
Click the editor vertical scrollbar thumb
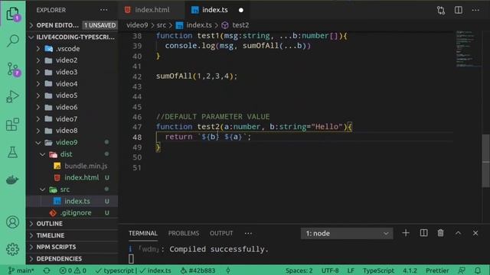tap(486, 160)
